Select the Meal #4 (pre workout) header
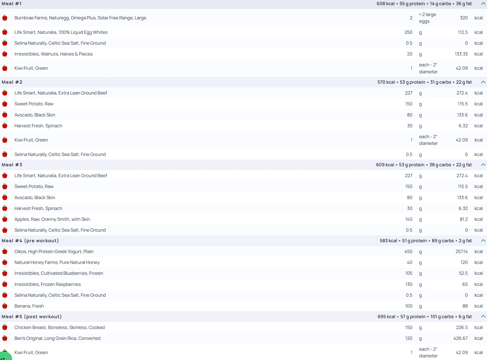 pos(30,241)
